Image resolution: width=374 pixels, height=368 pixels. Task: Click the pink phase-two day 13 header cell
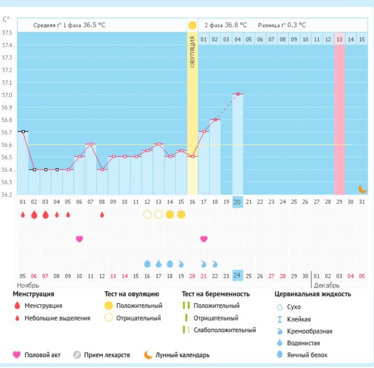[339, 39]
